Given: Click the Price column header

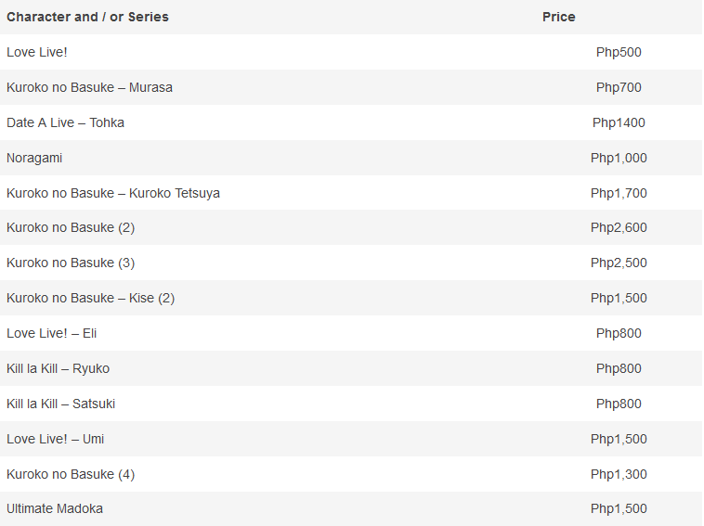Looking at the screenshot, I should tap(559, 17).
